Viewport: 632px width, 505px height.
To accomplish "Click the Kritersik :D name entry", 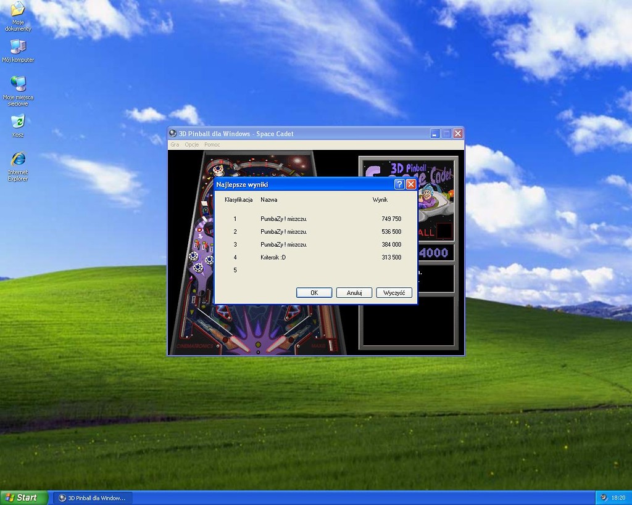I will point(273,257).
